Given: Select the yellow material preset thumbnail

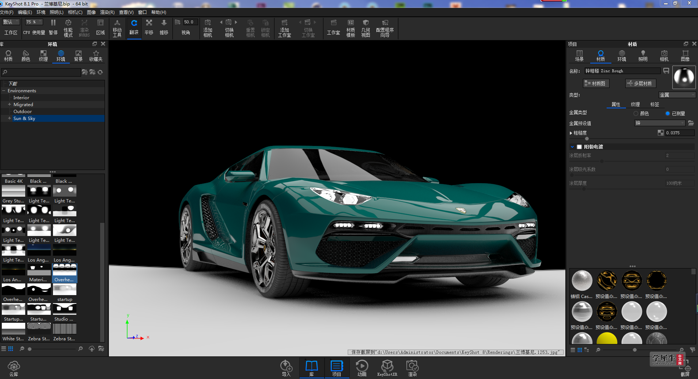Looking at the screenshot, I should coord(607,338).
